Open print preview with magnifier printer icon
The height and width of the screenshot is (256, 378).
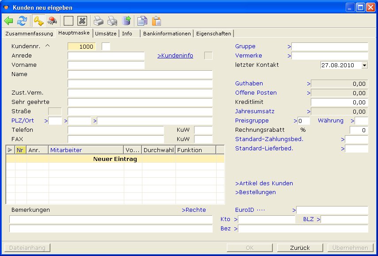tap(112, 21)
